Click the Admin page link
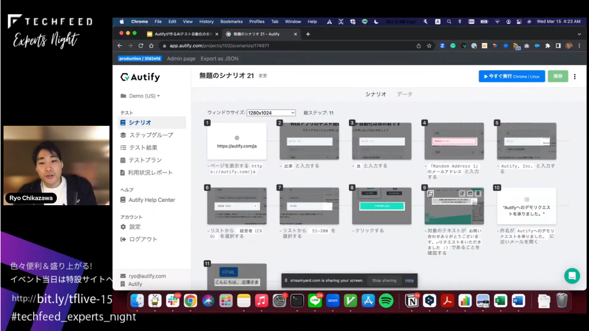The width and height of the screenshot is (589, 331). (x=181, y=58)
